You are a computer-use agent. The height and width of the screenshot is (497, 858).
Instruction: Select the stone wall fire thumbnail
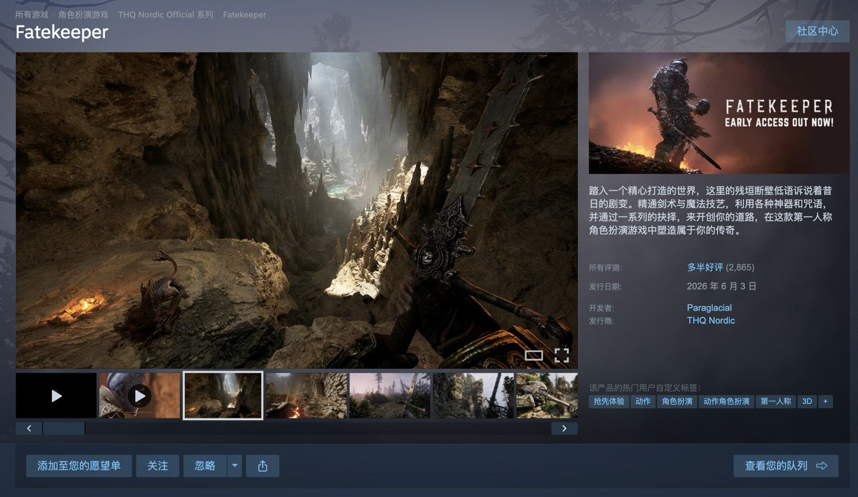[x=306, y=396]
